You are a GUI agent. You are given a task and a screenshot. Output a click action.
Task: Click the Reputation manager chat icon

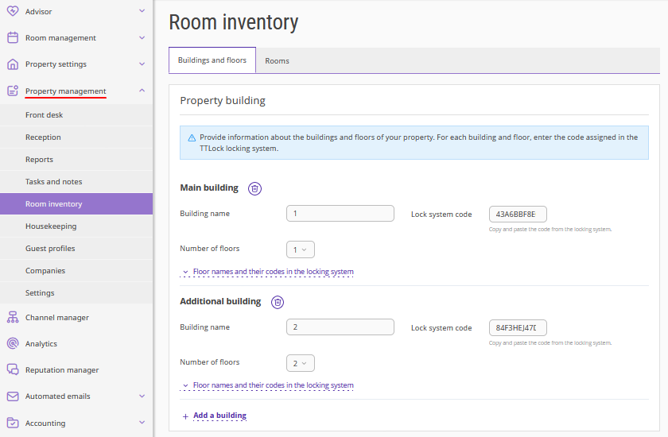click(13, 369)
